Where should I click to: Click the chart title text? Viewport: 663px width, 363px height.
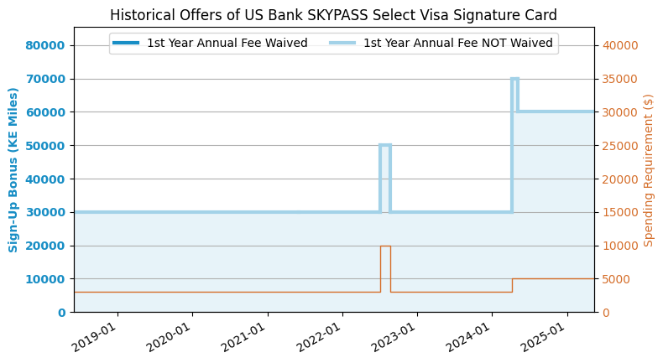[x=333, y=15]
